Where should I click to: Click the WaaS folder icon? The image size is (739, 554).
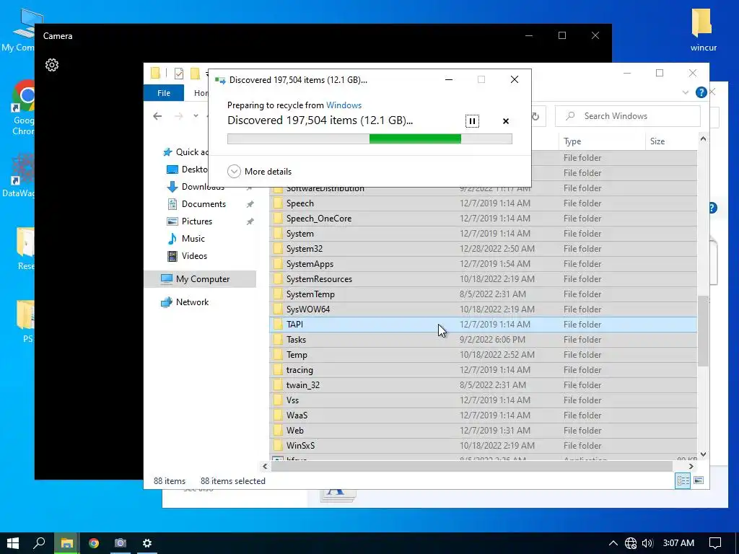(x=278, y=415)
